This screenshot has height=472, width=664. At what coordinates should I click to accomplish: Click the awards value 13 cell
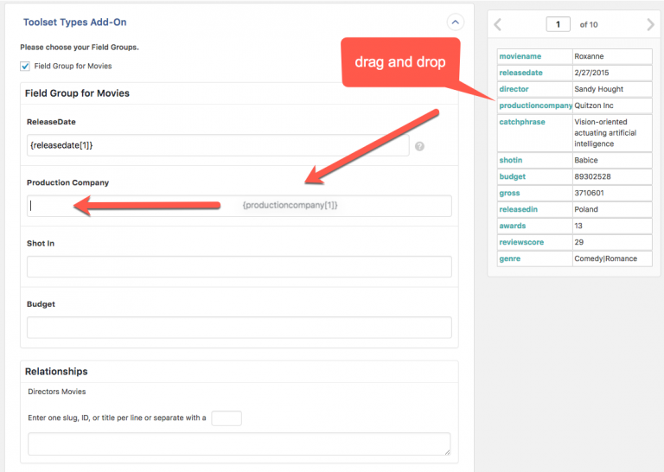(612, 226)
